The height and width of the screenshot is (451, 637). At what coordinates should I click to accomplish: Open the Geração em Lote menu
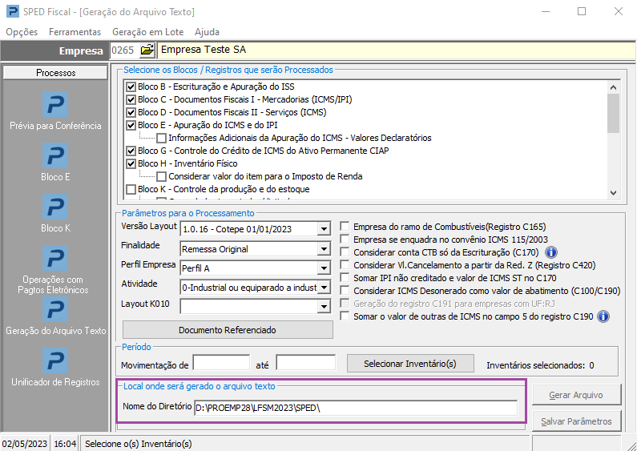(148, 32)
